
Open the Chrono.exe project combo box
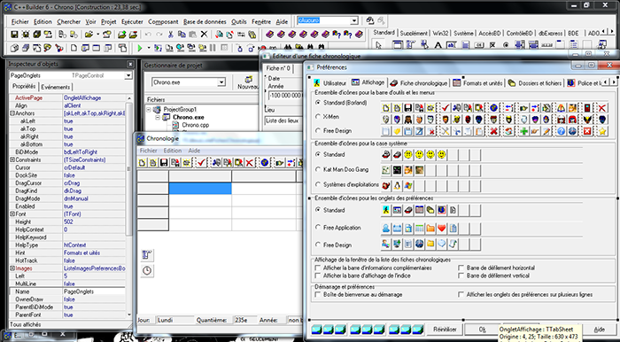click(x=221, y=82)
